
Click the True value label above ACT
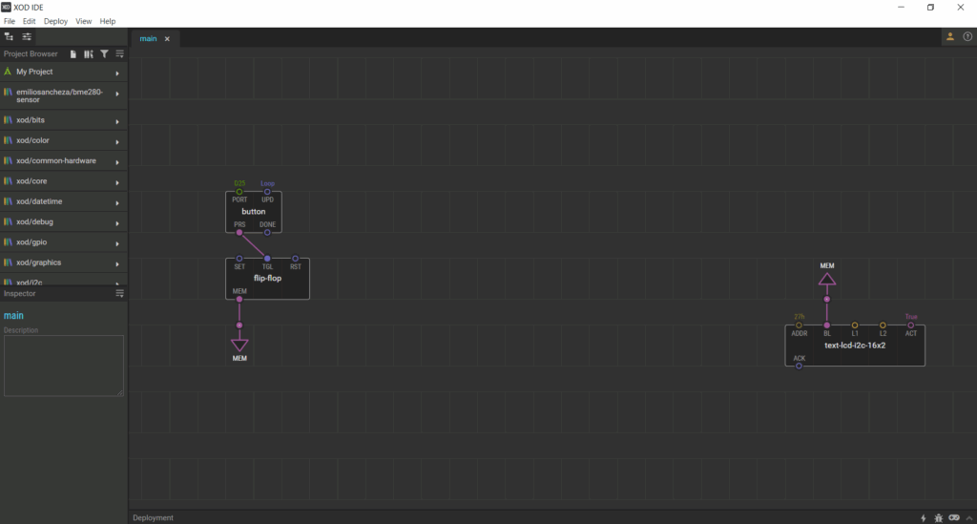pyautogui.click(x=911, y=317)
